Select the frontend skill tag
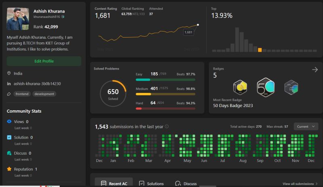Screen dimensions: 323x187 (x=22, y=94)
